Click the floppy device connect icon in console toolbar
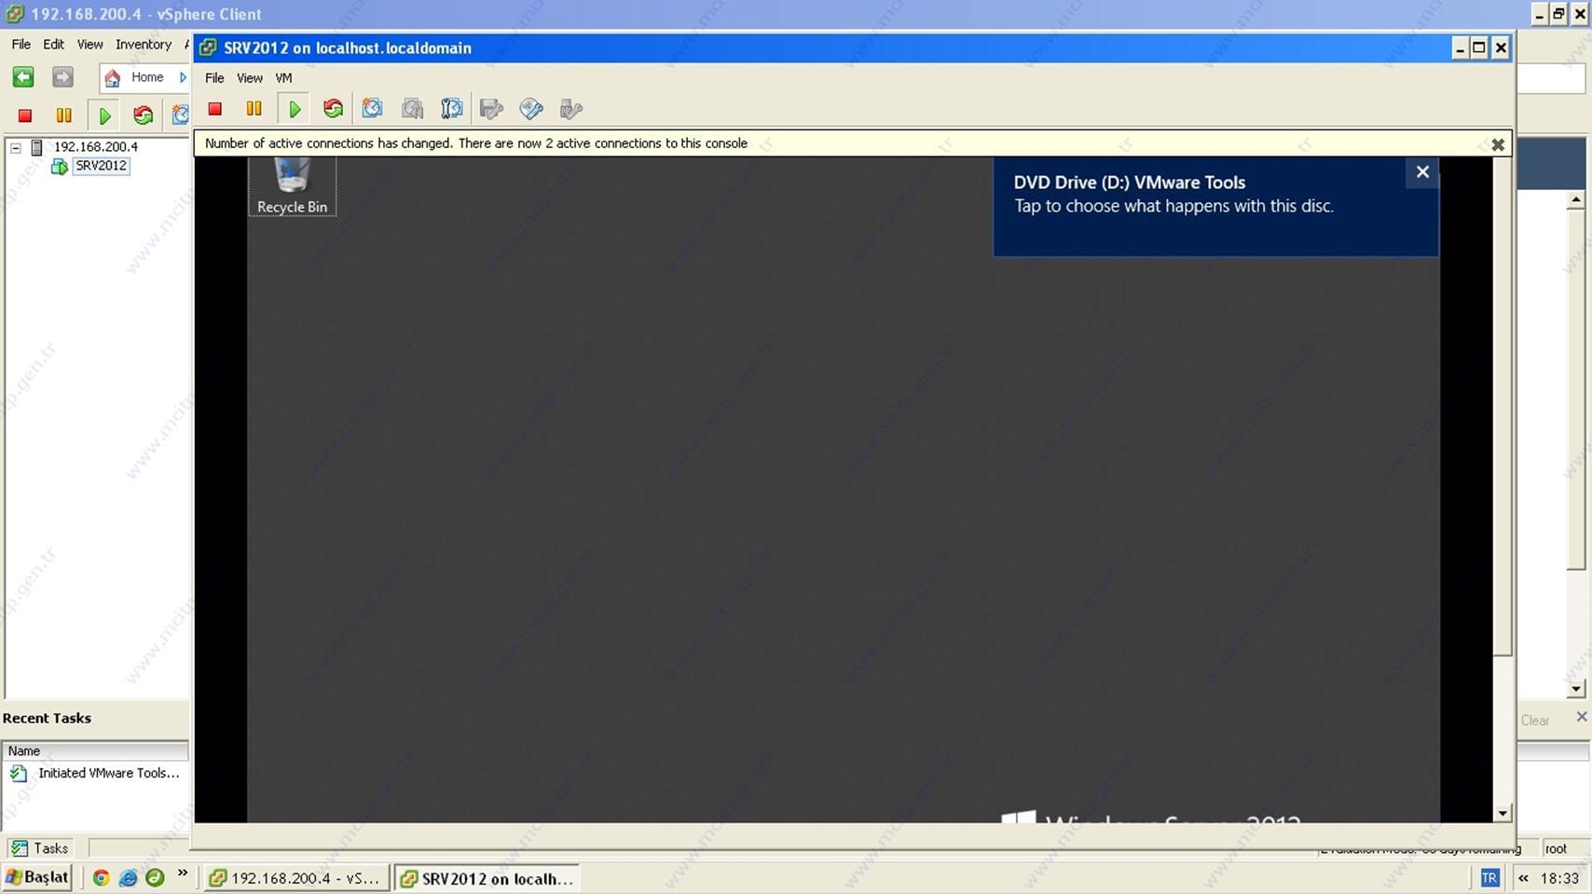This screenshot has width=1592, height=894. coord(491,109)
